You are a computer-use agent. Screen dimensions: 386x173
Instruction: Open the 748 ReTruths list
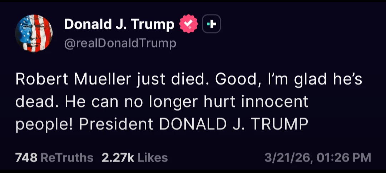pyautogui.click(x=54, y=157)
